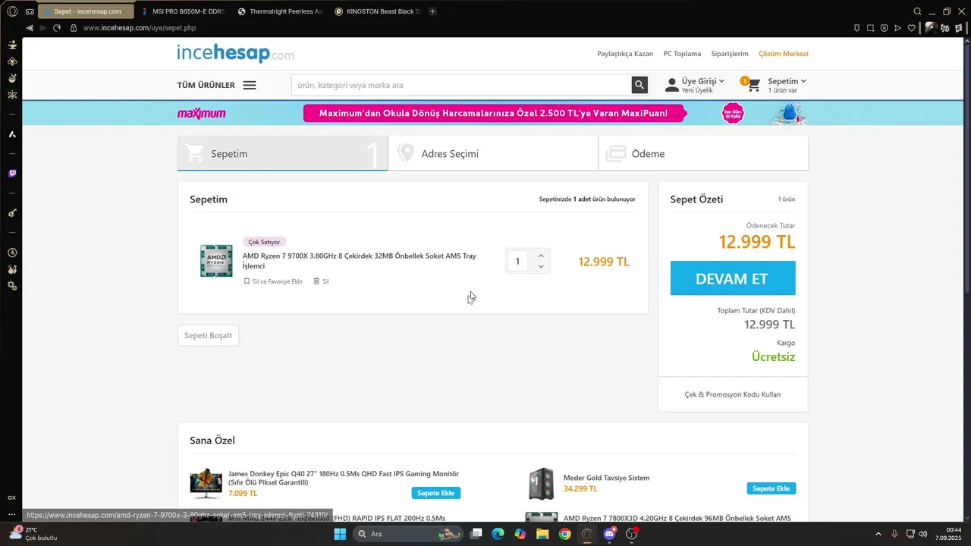Open File Explorer from the taskbar
Screen dimensions: 971x546
point(542,534)
